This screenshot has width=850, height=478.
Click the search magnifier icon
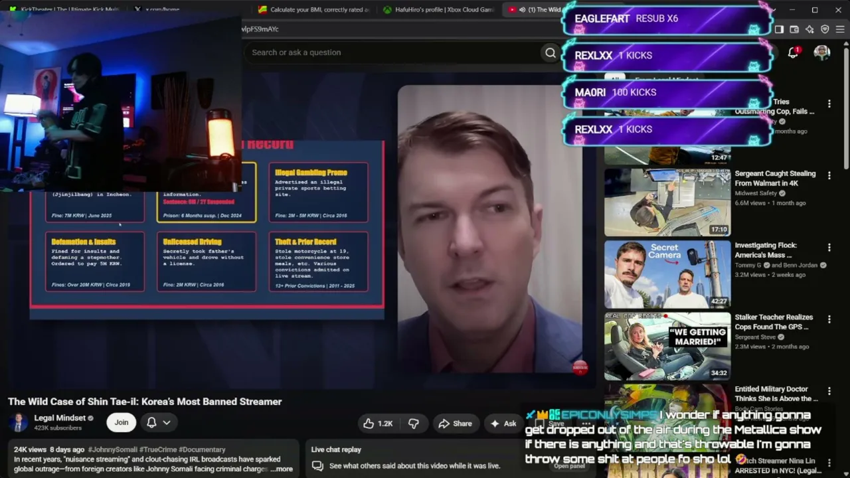click(x=550, y=52)
